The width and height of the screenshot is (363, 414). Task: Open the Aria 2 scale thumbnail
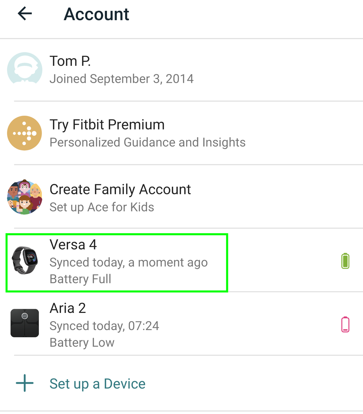click(x=24, y=323)
